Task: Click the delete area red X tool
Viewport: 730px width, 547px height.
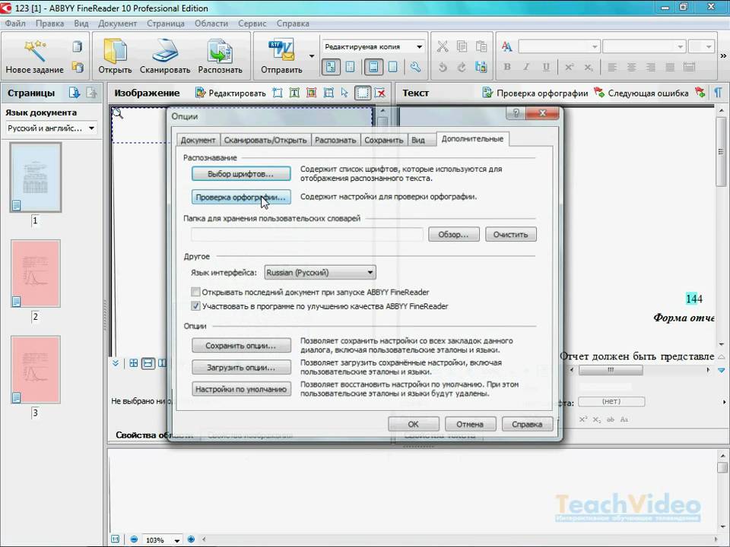Action: click(380, 93)
